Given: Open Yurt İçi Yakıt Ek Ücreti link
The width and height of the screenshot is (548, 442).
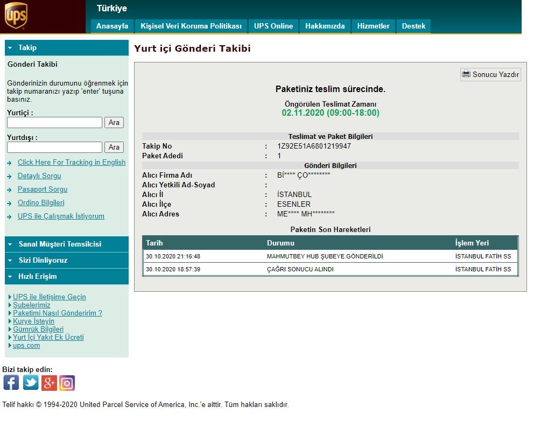Looking at the screenshot, I should pyautogui.click(x=48, y=337).
